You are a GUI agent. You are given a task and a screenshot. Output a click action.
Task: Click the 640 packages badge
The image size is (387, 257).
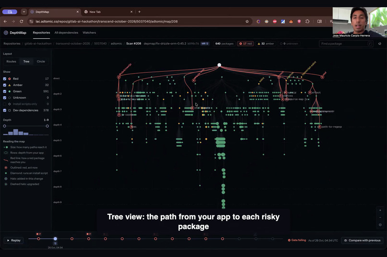[x=224, y=44]
